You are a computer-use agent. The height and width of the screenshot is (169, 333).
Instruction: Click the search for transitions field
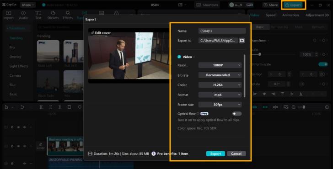[x=60, y=27]
